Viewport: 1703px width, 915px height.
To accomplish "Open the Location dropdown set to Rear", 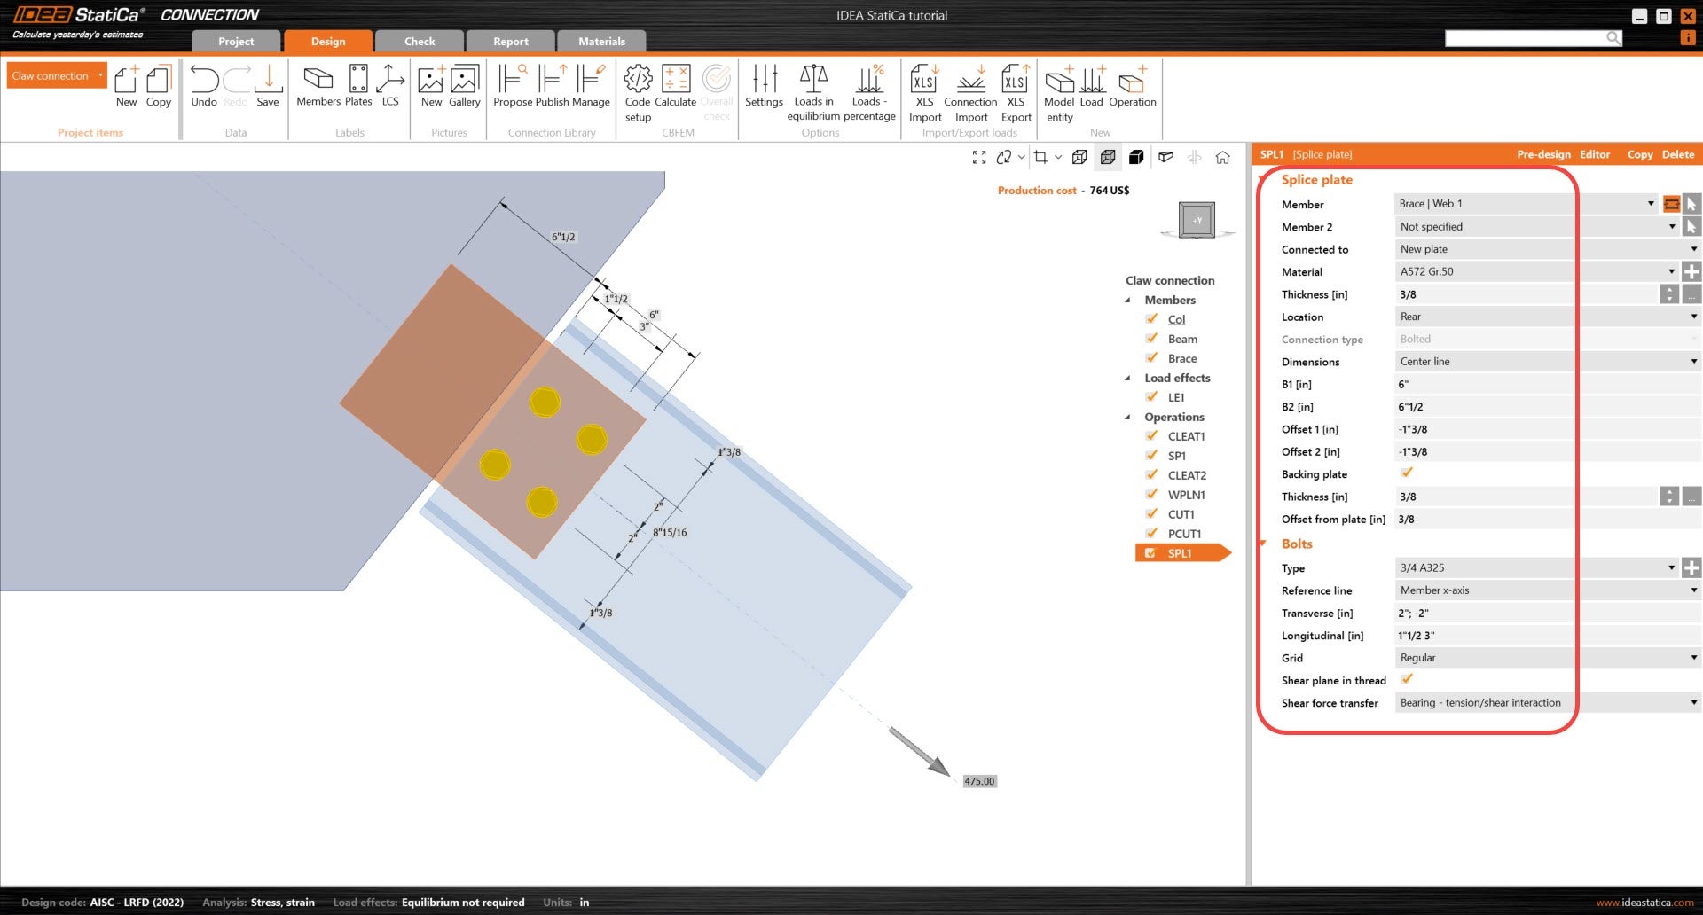I will click(x=1547, y=317).
